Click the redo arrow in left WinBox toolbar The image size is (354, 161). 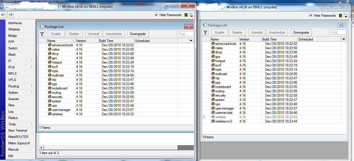(10, 15)
